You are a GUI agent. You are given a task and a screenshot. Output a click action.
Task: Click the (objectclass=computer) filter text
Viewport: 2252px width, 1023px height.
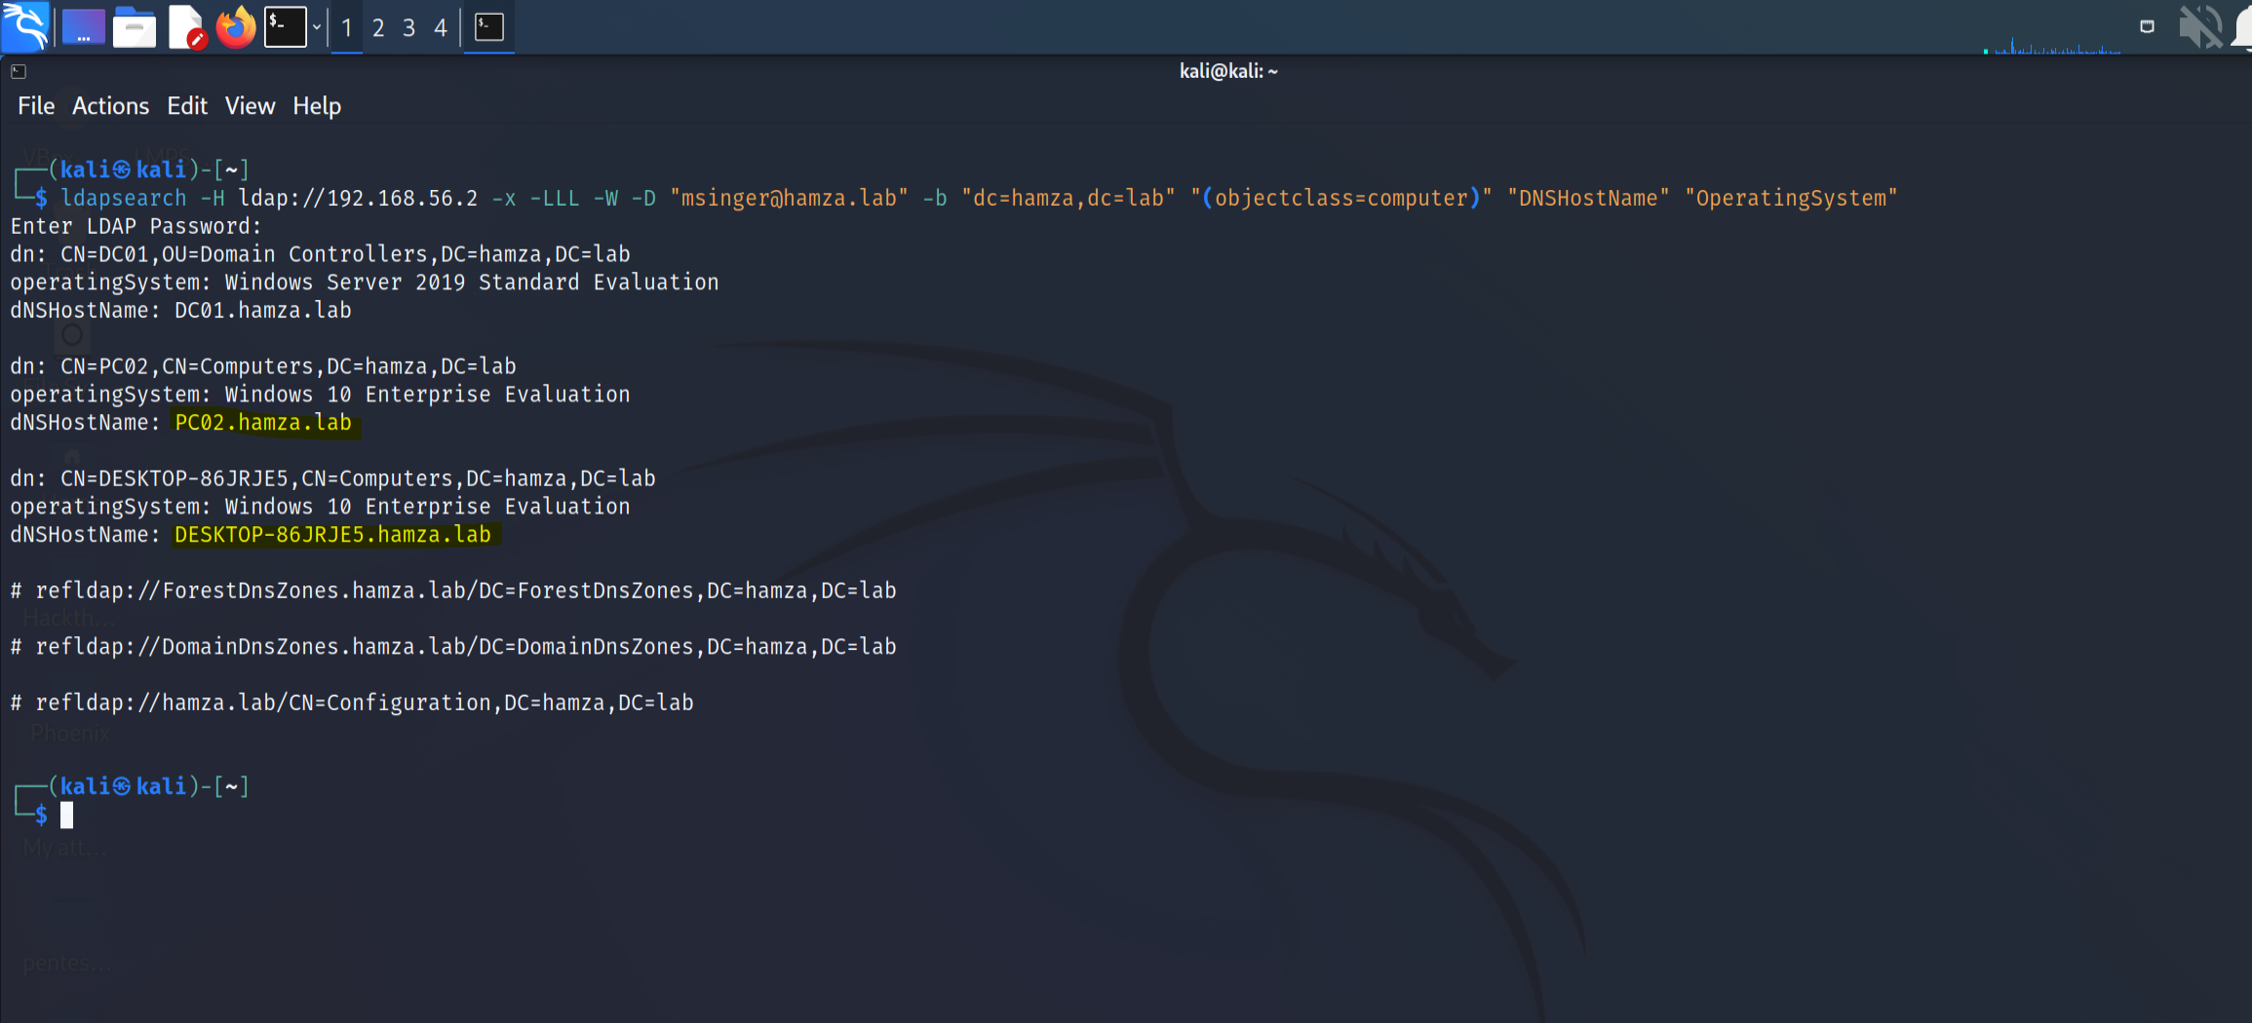(1341, 198)
